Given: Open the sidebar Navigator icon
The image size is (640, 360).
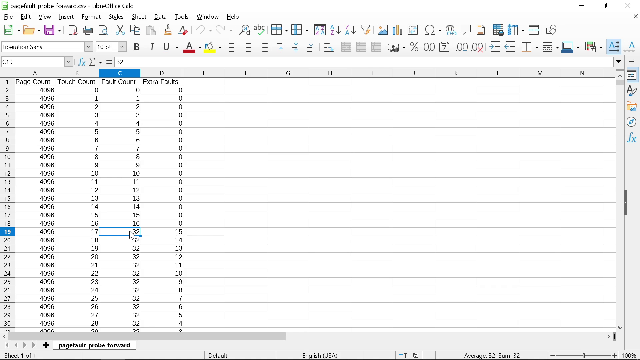Looking at the screenshot, I should tap(632, 122).
